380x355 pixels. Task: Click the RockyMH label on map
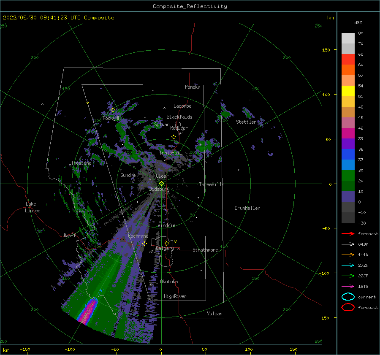point(111,118)
